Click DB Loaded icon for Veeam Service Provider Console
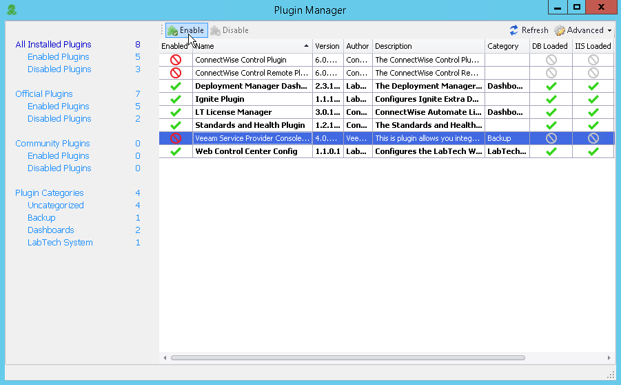 pos(551,138)
